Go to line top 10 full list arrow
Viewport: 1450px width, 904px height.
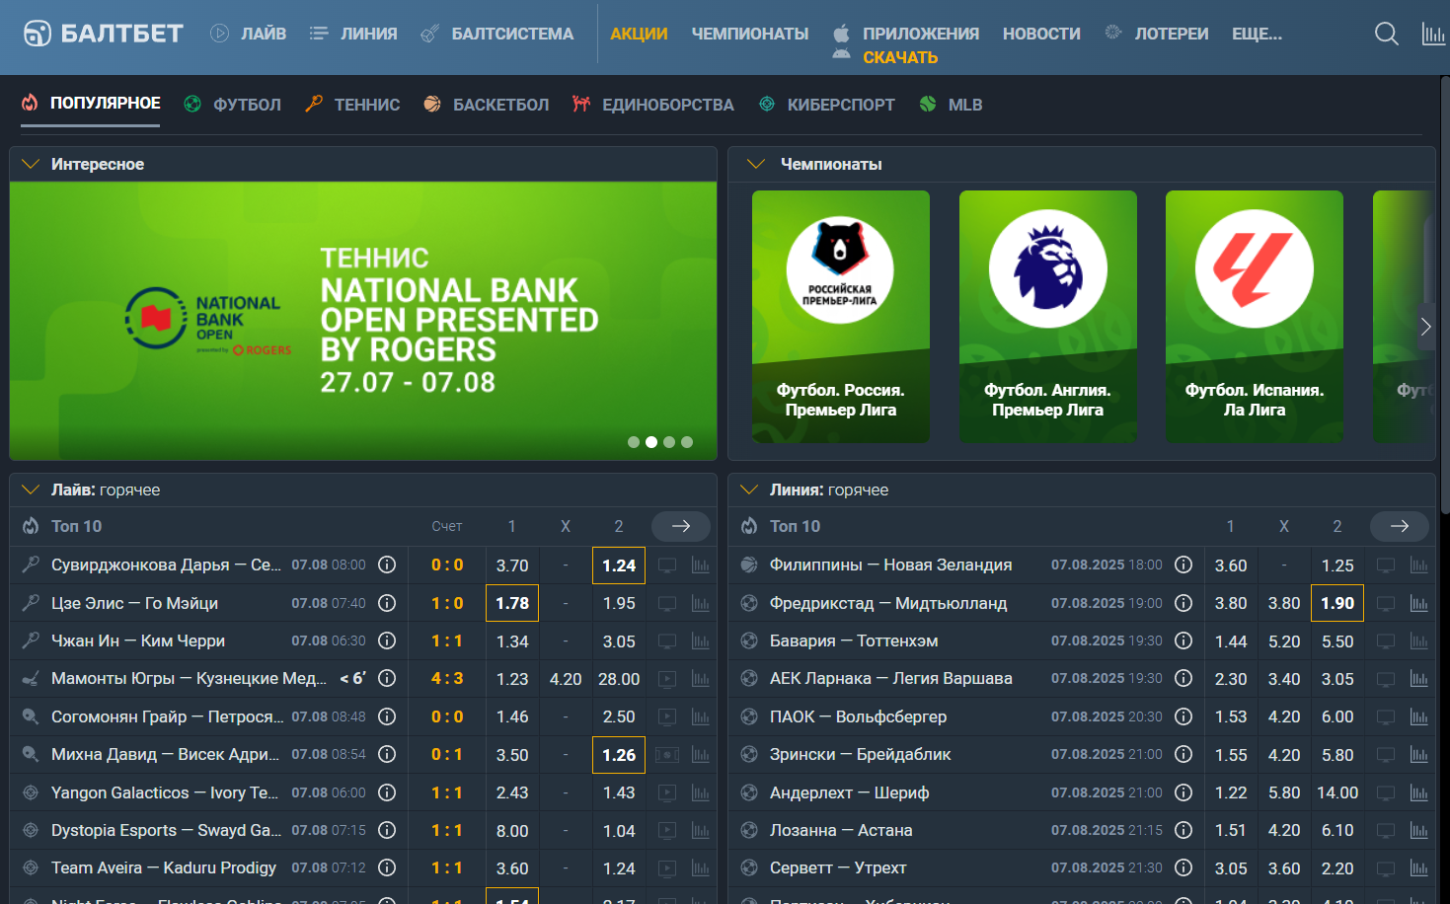pos(1400,526)
